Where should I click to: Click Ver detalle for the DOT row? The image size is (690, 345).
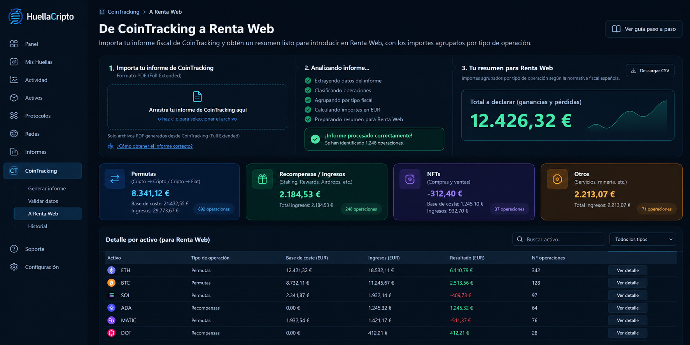pos(627,333)
